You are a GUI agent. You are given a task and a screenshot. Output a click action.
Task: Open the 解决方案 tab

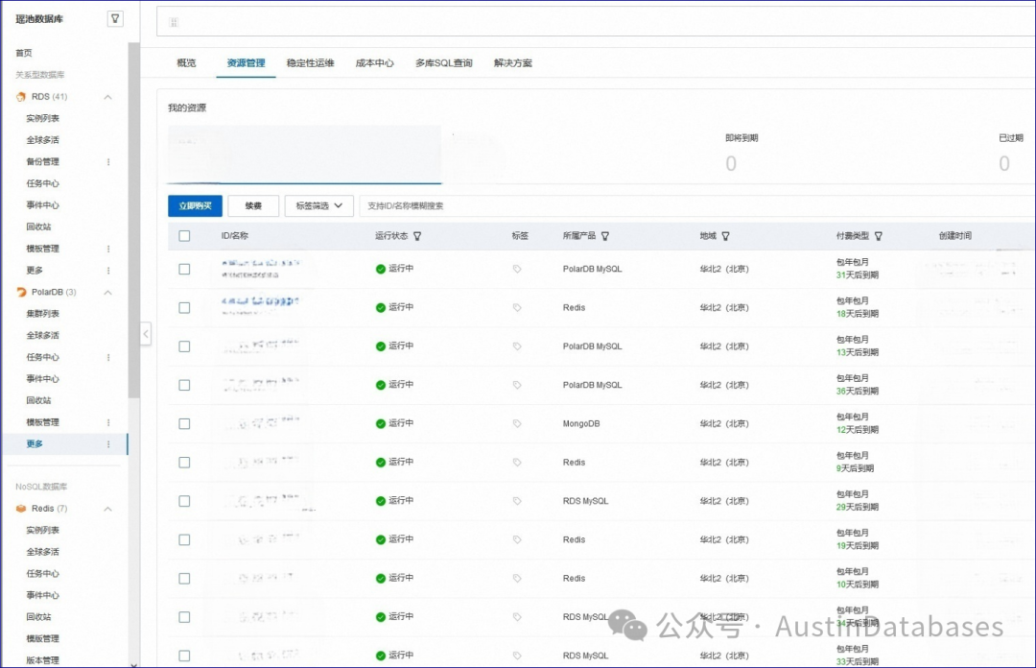(x=512, y=62)
